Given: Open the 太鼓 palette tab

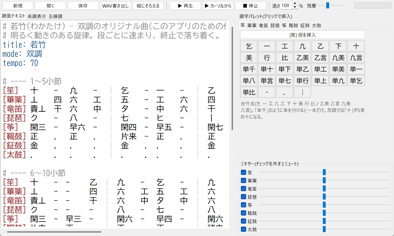Looking at the screenshot, I should tap(317, 25).
